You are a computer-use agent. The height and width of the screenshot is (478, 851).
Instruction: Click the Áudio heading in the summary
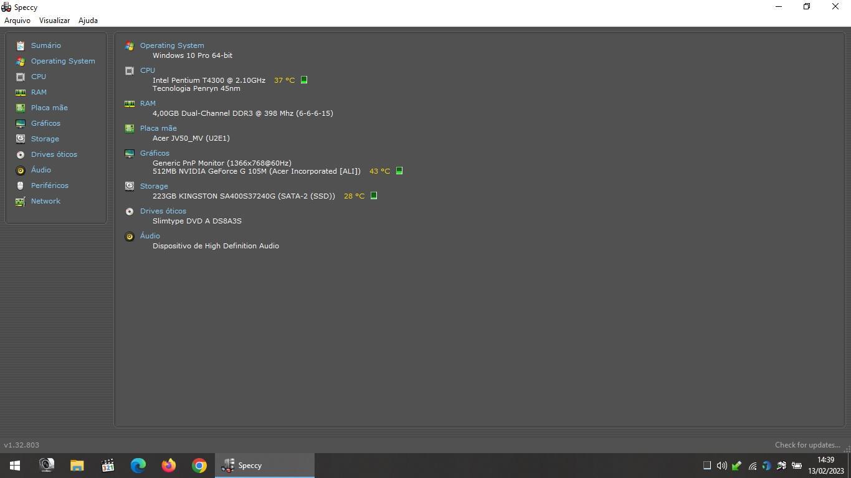click(150, 236)
